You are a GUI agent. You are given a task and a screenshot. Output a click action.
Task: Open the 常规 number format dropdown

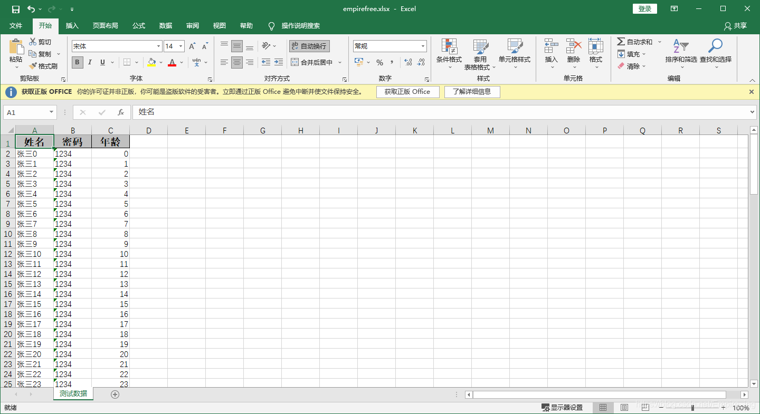pyautogui.click(x=389, y=46)
